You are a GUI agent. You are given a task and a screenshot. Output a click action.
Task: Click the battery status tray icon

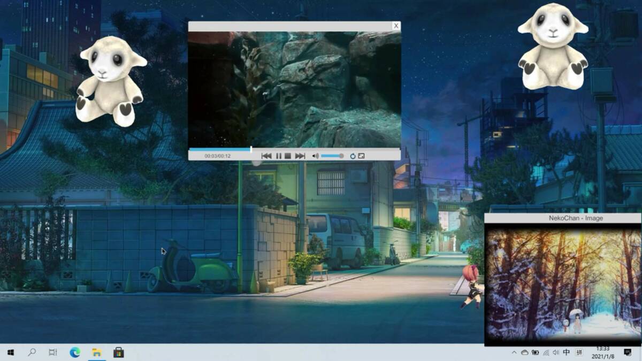tap(536, 352)
